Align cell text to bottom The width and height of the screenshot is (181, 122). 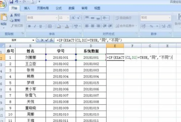pyautogui.click(x=98, y=18)
